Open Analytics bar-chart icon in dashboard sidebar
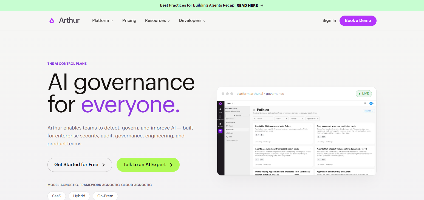The height and width of the screenshot is (200, 424). point(221,124)
